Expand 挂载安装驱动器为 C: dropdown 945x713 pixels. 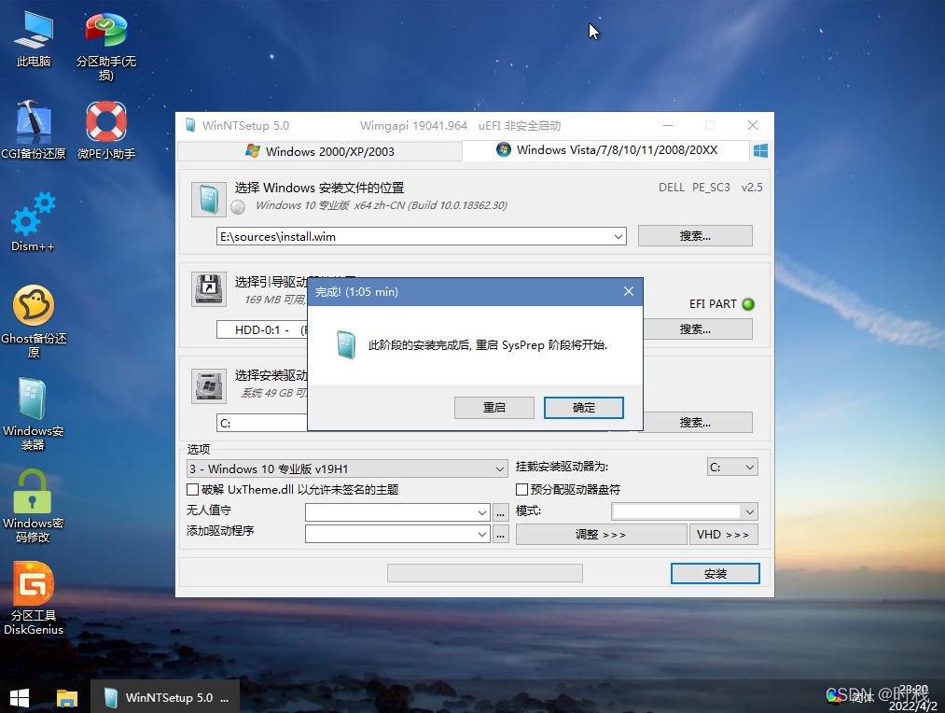pyautogui.click(x=750, y=468)
